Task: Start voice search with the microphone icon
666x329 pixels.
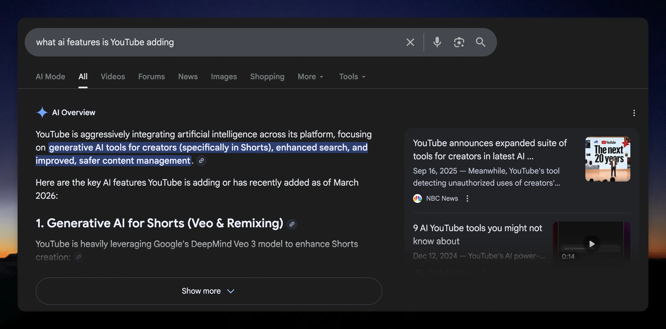Action: tap(437, 42)
